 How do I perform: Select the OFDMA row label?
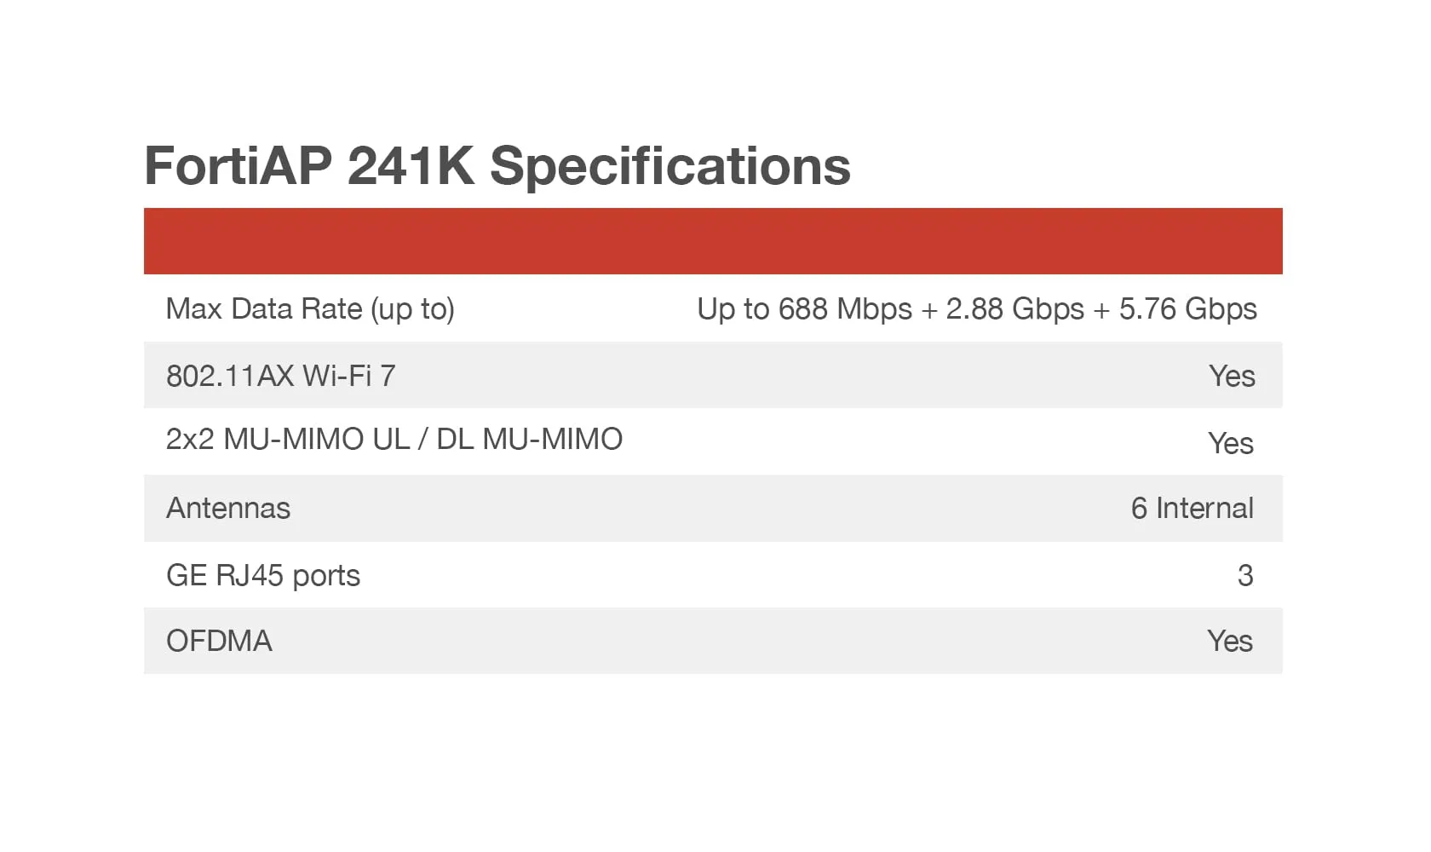click(219, 641)
